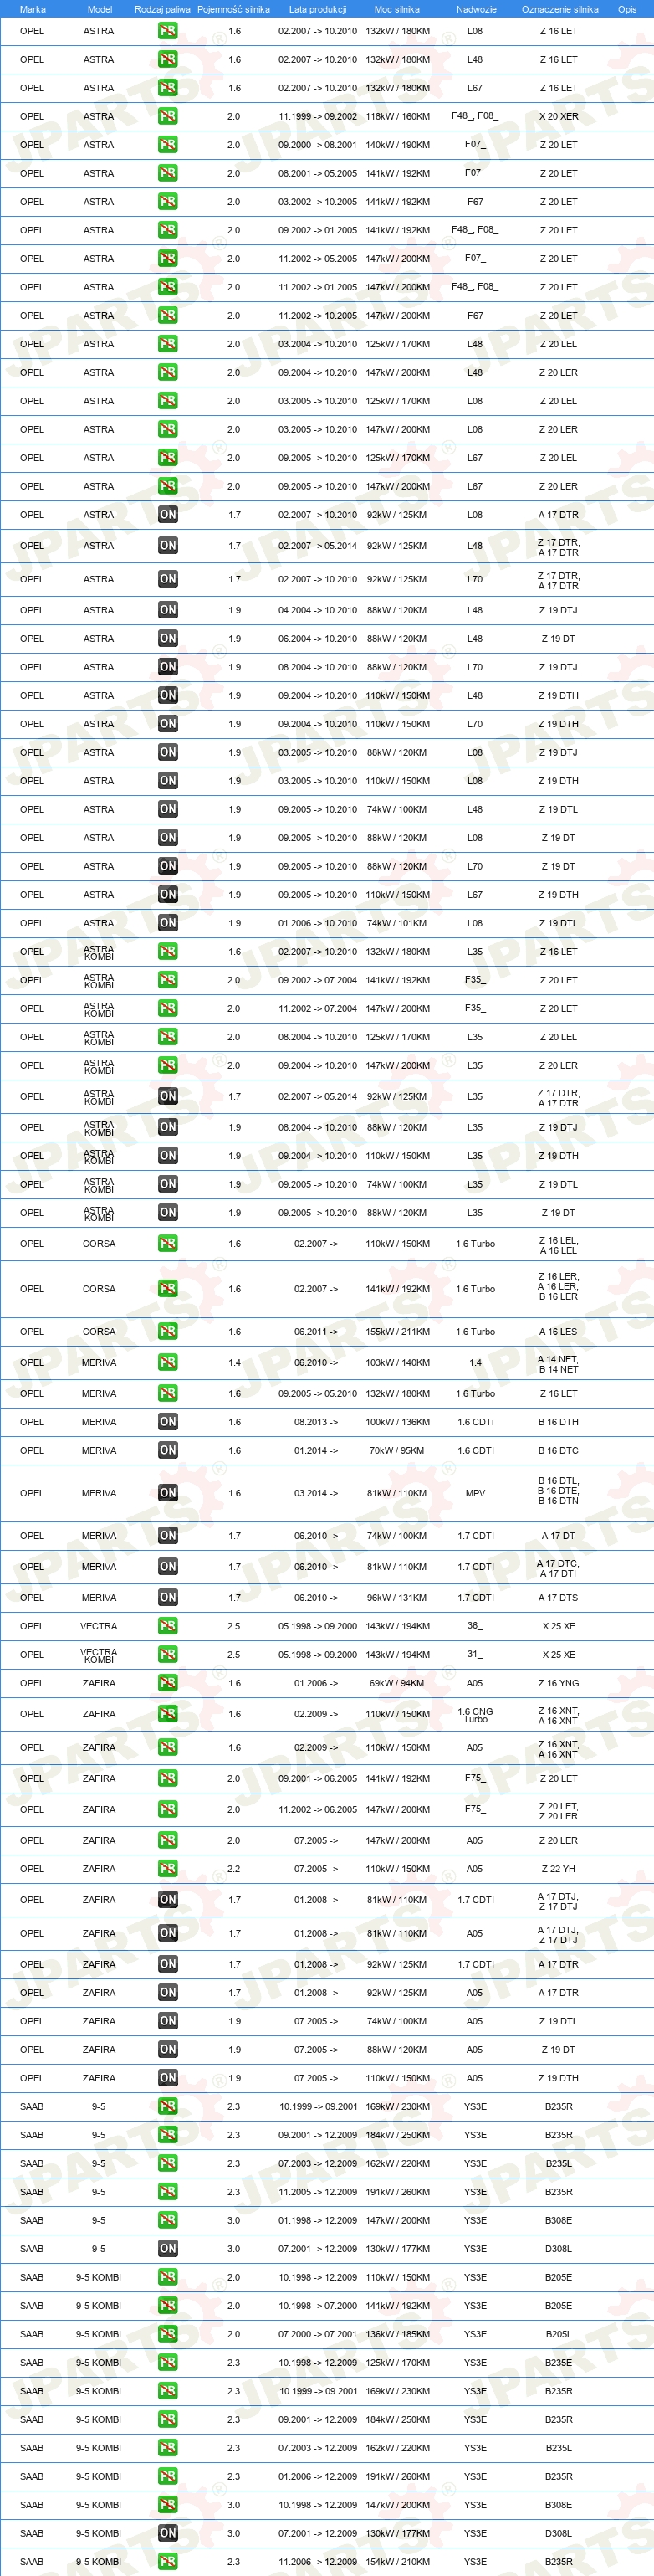Click diesel ON icon in ASTRA L08 A 17 DTR row
654x2576 pixels.
click(168, 515)
